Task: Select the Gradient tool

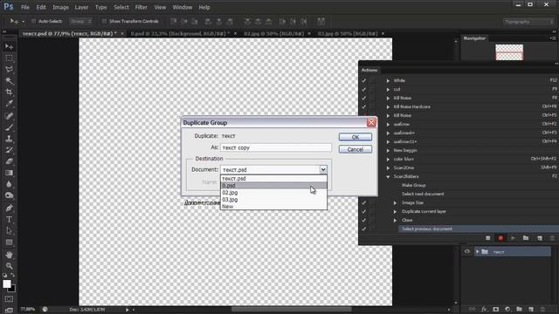Action: [x=9, y=173]
